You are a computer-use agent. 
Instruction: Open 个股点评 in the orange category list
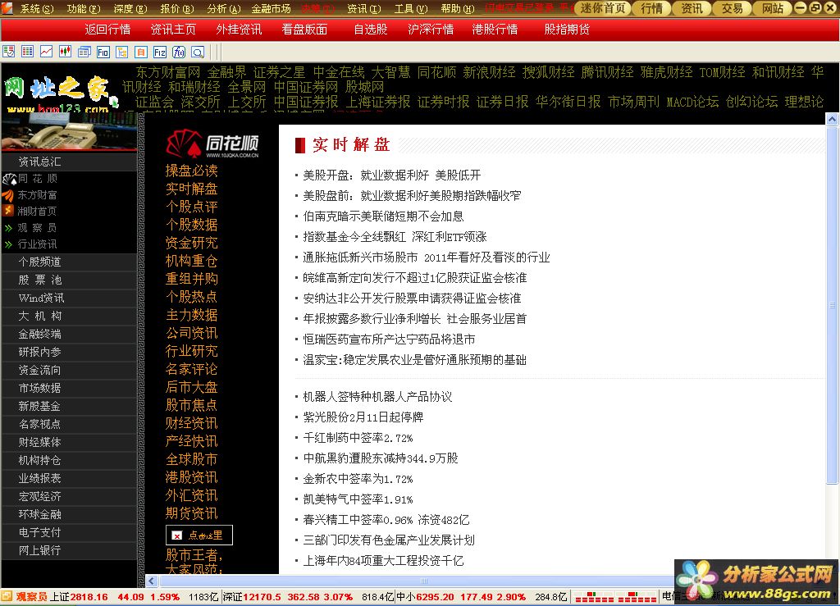tap(191, 207)
